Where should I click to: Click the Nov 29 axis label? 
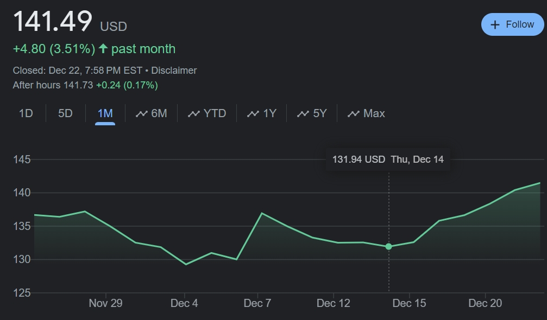click(106, 303)
